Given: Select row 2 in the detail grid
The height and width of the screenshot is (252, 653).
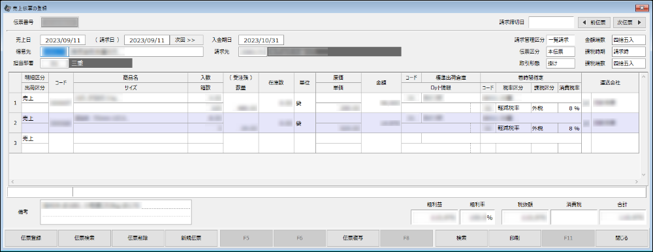Looking at the screenshot, I should click(16, 123).
